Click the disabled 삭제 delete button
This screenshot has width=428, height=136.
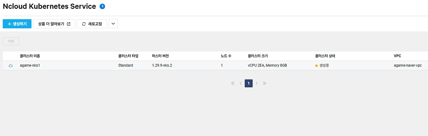[11, 41]
